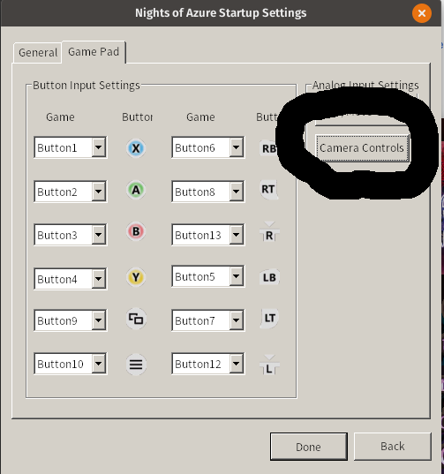Viewport: 444px width, 474px height.
Task: Click the red B button icon
Action: (x=136, y=231)
